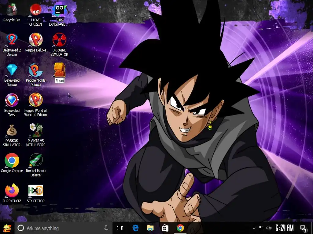Click inside the 'Zoom' rename text box
The height and width of the screenshot is (234, 313).
pyautogui.click(x=60, y=80)
